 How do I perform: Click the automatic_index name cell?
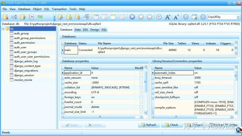click(x=174, y=73)
